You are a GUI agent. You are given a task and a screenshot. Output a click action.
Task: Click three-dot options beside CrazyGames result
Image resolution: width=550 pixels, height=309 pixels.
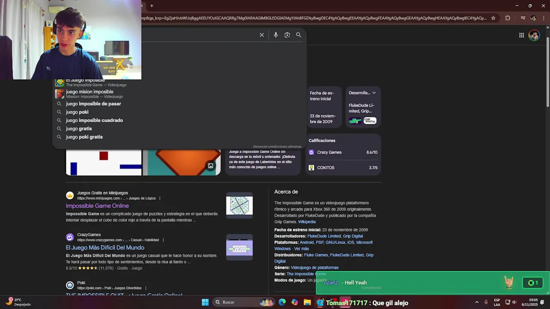click(x=163, y=240)
